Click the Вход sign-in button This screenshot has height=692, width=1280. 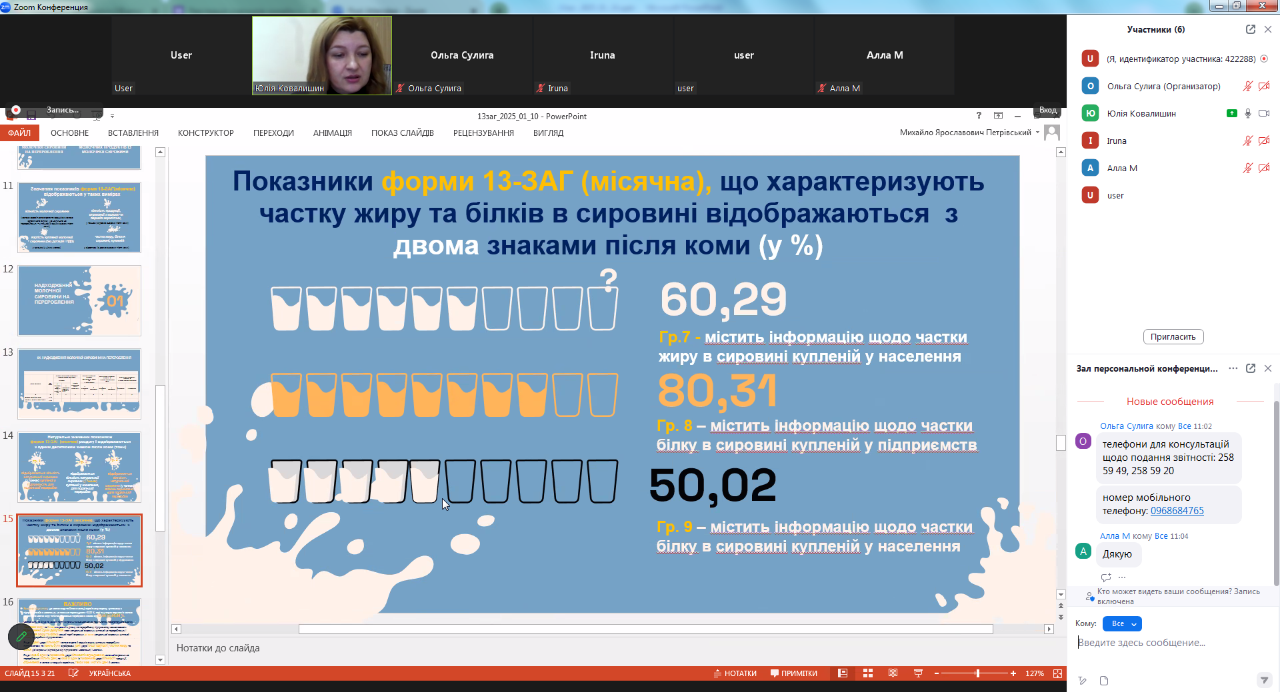coord(1047,110)
